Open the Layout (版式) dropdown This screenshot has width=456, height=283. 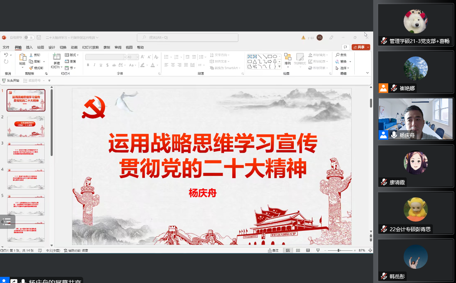71,55
